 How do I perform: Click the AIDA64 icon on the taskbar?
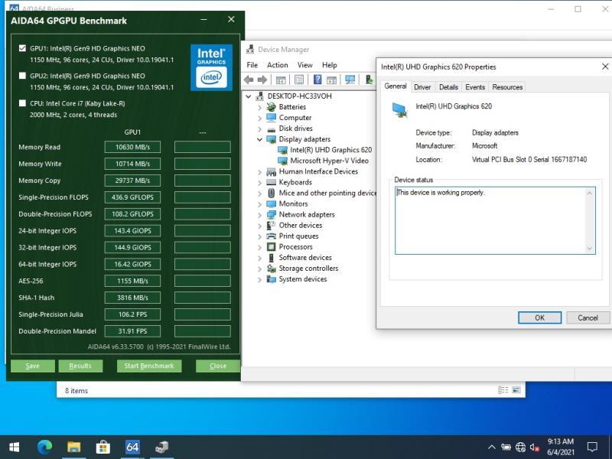132,448
